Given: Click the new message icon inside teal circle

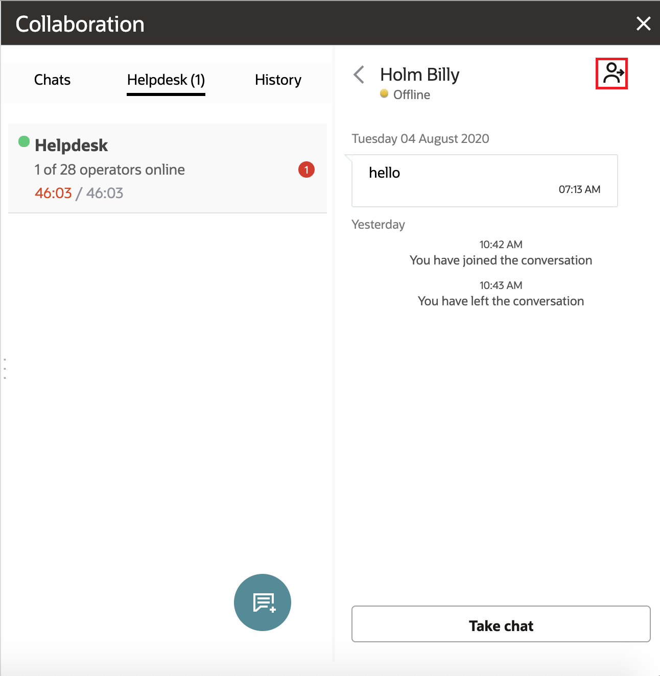Looking at the screenshot, I should pyautogui.click(x=262, y=602).
